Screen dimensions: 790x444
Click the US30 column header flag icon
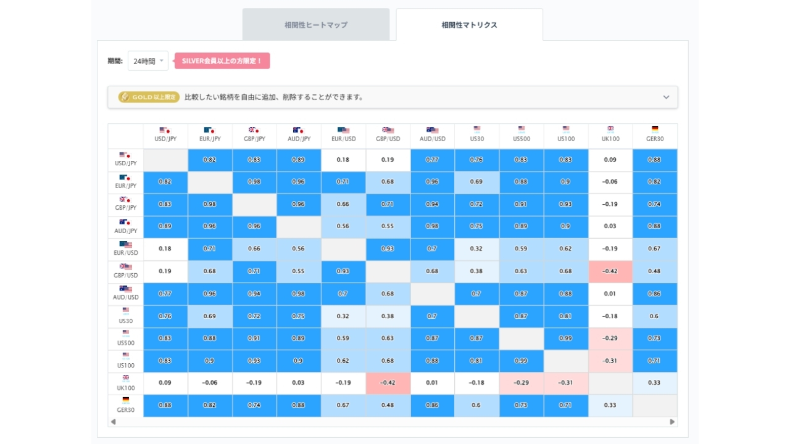477,129
